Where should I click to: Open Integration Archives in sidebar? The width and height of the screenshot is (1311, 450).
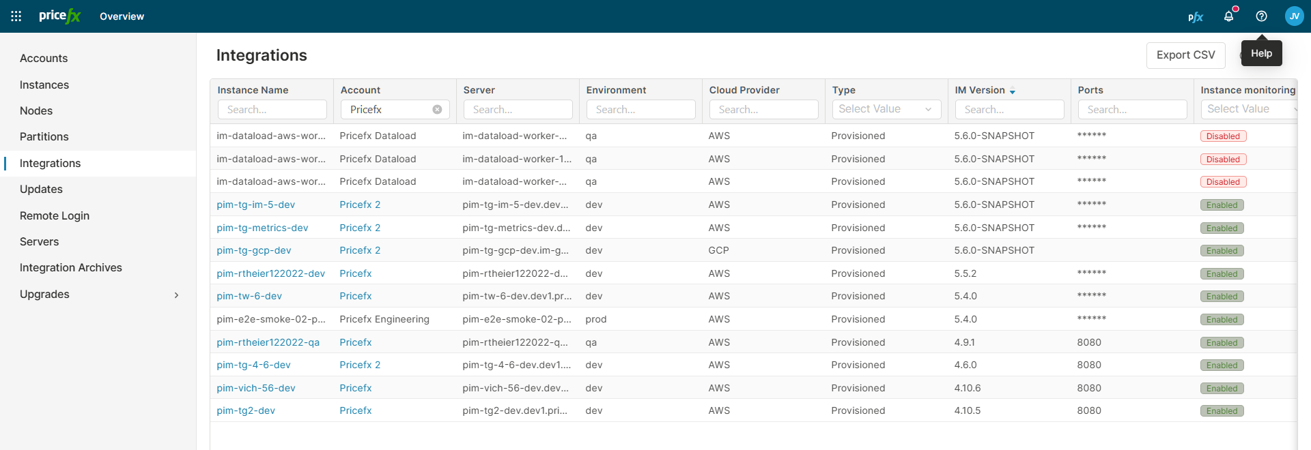(71, 268)
